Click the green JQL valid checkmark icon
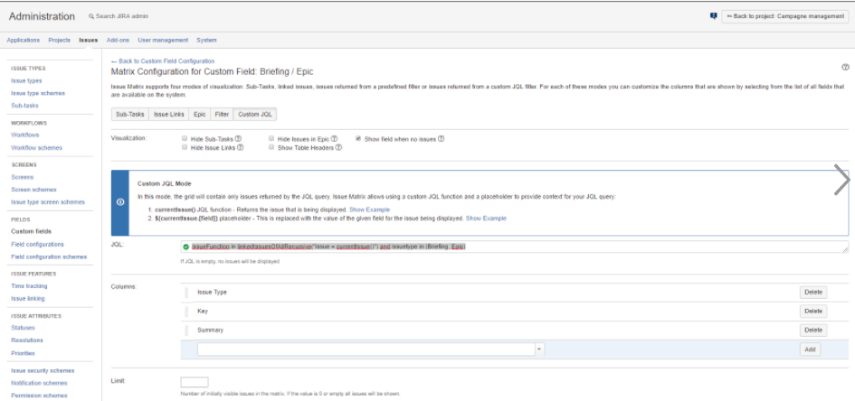Screen dimensions: 855x401 [186, 247]
